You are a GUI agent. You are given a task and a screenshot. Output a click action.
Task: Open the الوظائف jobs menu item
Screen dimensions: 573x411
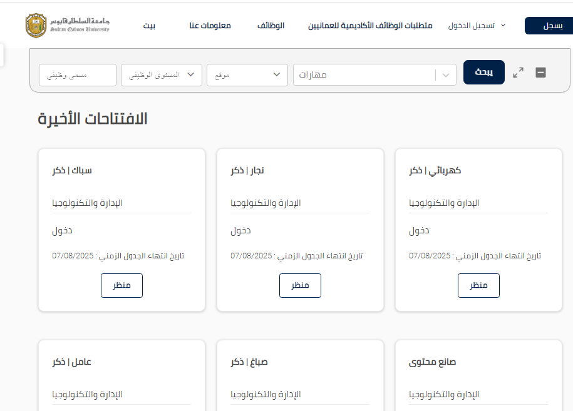click(x=271, y=26)
